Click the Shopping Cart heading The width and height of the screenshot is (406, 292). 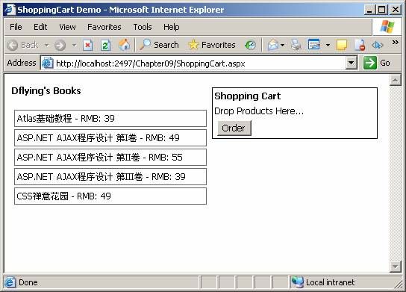(x=247, y=96)
